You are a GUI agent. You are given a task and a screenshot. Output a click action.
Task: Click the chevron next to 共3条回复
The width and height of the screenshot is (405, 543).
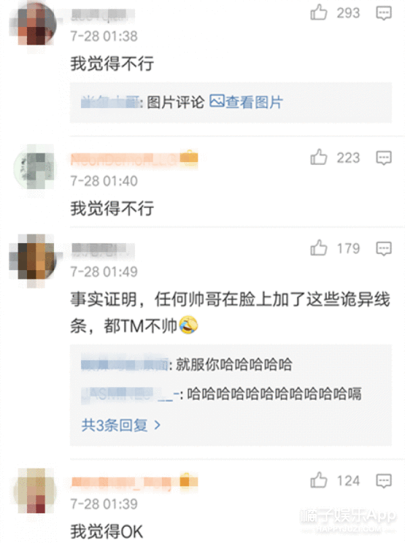tap(157, 425)
